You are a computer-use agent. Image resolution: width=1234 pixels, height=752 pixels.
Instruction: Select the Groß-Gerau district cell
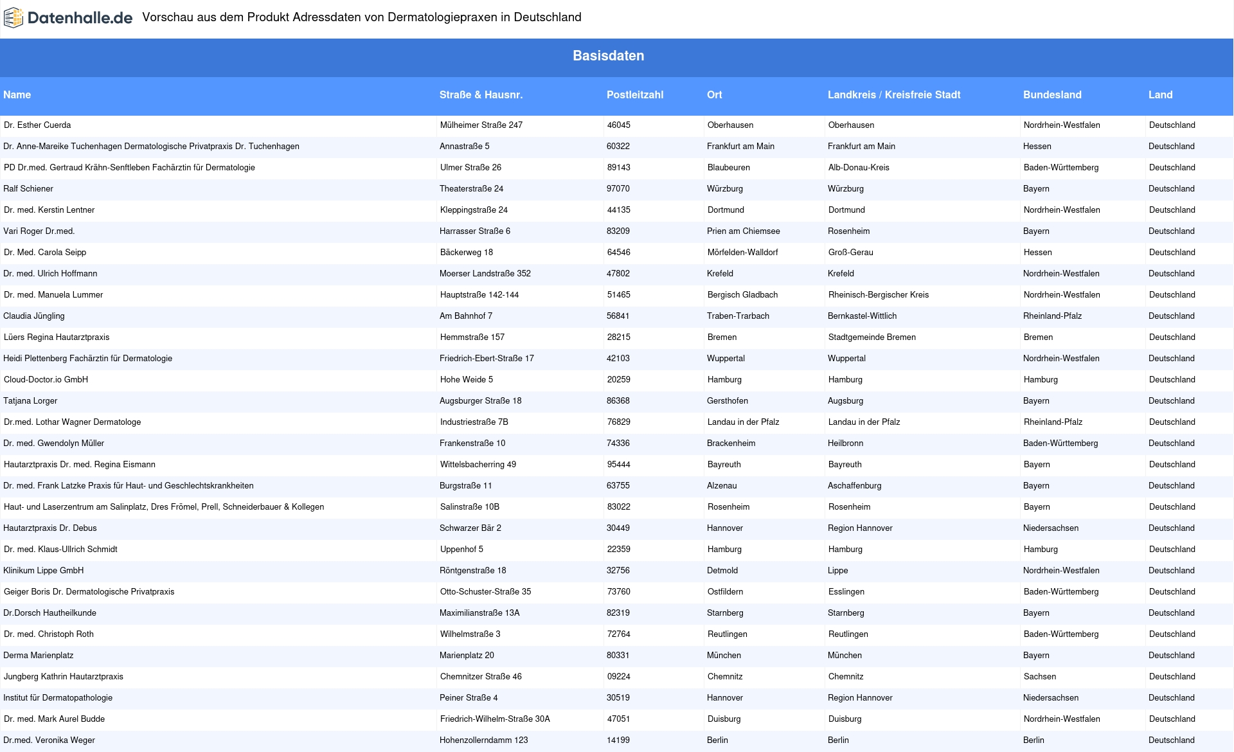[x=851, y=253]
